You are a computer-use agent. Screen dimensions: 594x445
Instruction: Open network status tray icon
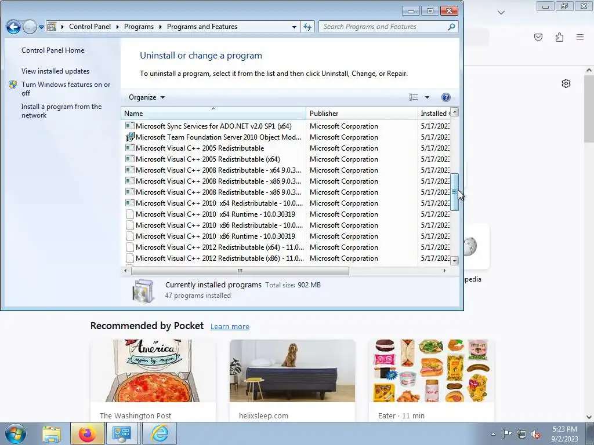coord(521,434)
